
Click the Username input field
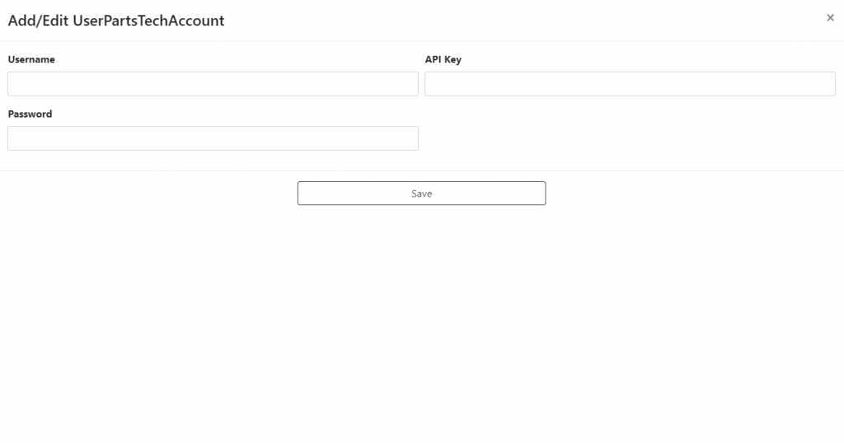pyautogui.click(x=213, y=84)
